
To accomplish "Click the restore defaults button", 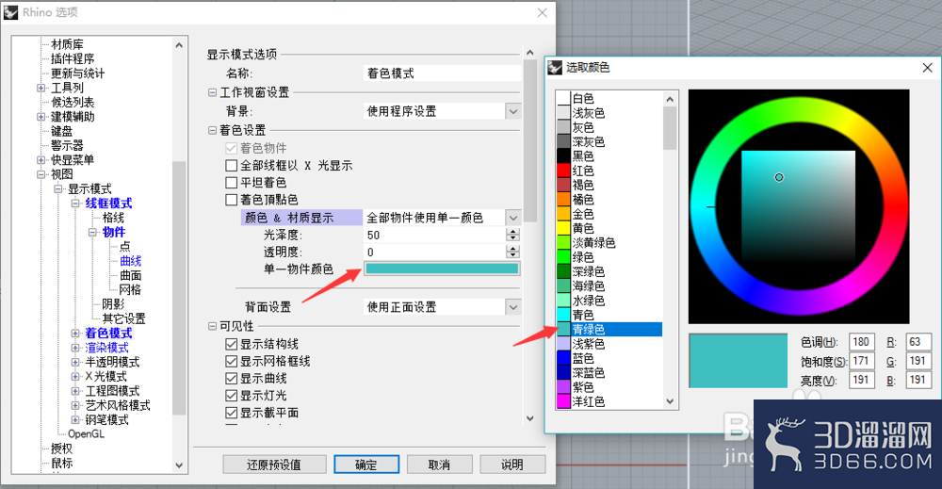I will click(274, 465).
